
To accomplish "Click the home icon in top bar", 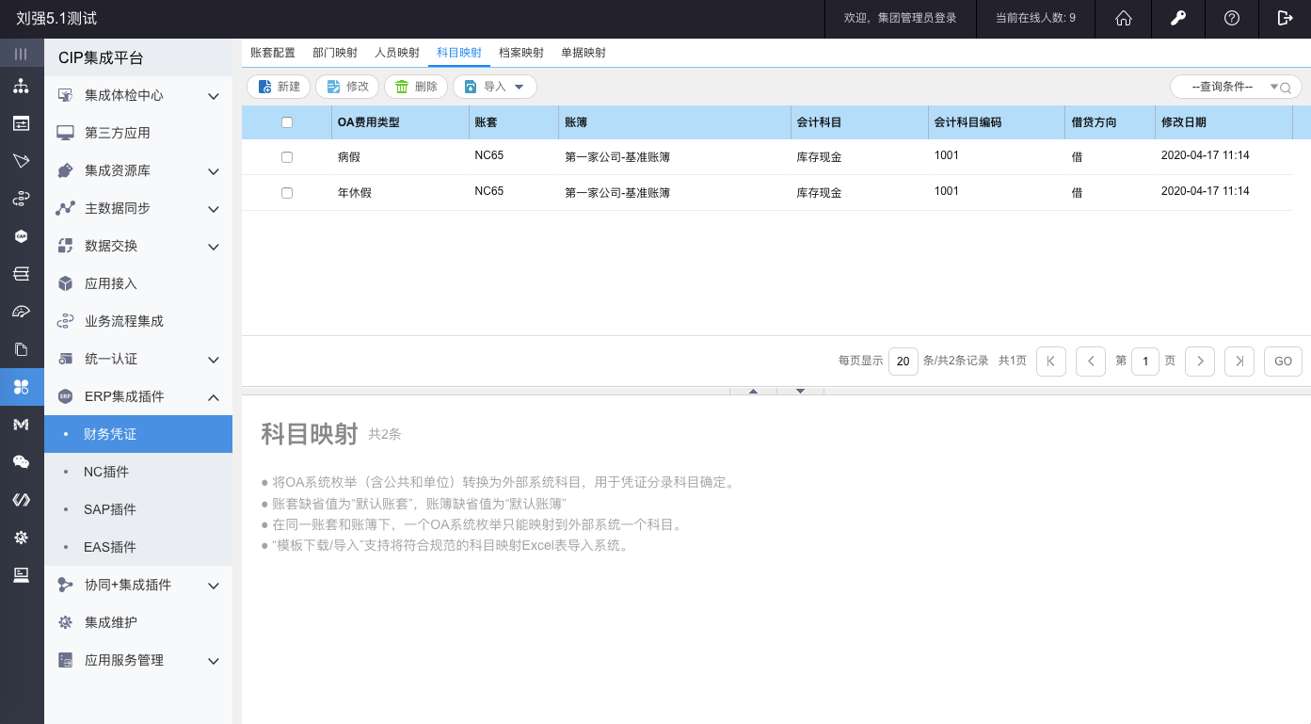I will [x=1123, y=18].
